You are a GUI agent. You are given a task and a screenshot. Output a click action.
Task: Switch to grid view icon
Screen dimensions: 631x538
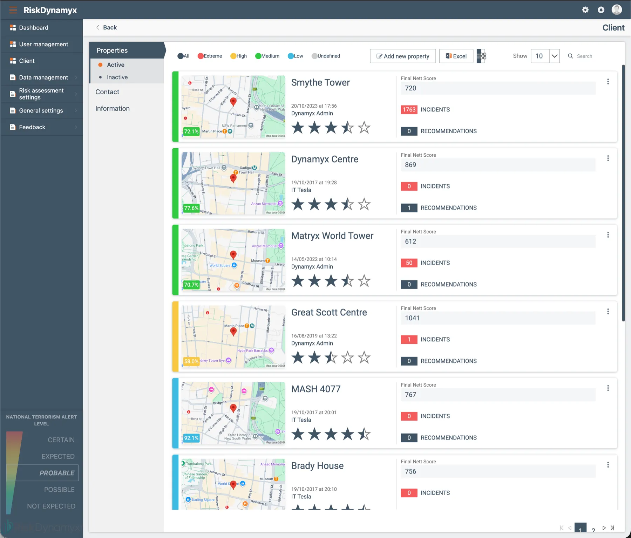481,56
